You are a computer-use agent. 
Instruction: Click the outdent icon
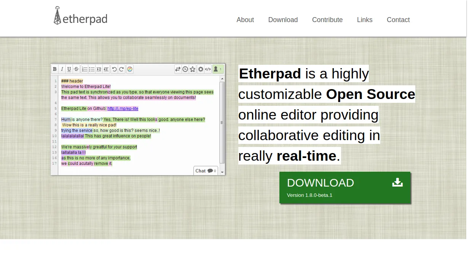pyautogui.click(x=106, y=69)
